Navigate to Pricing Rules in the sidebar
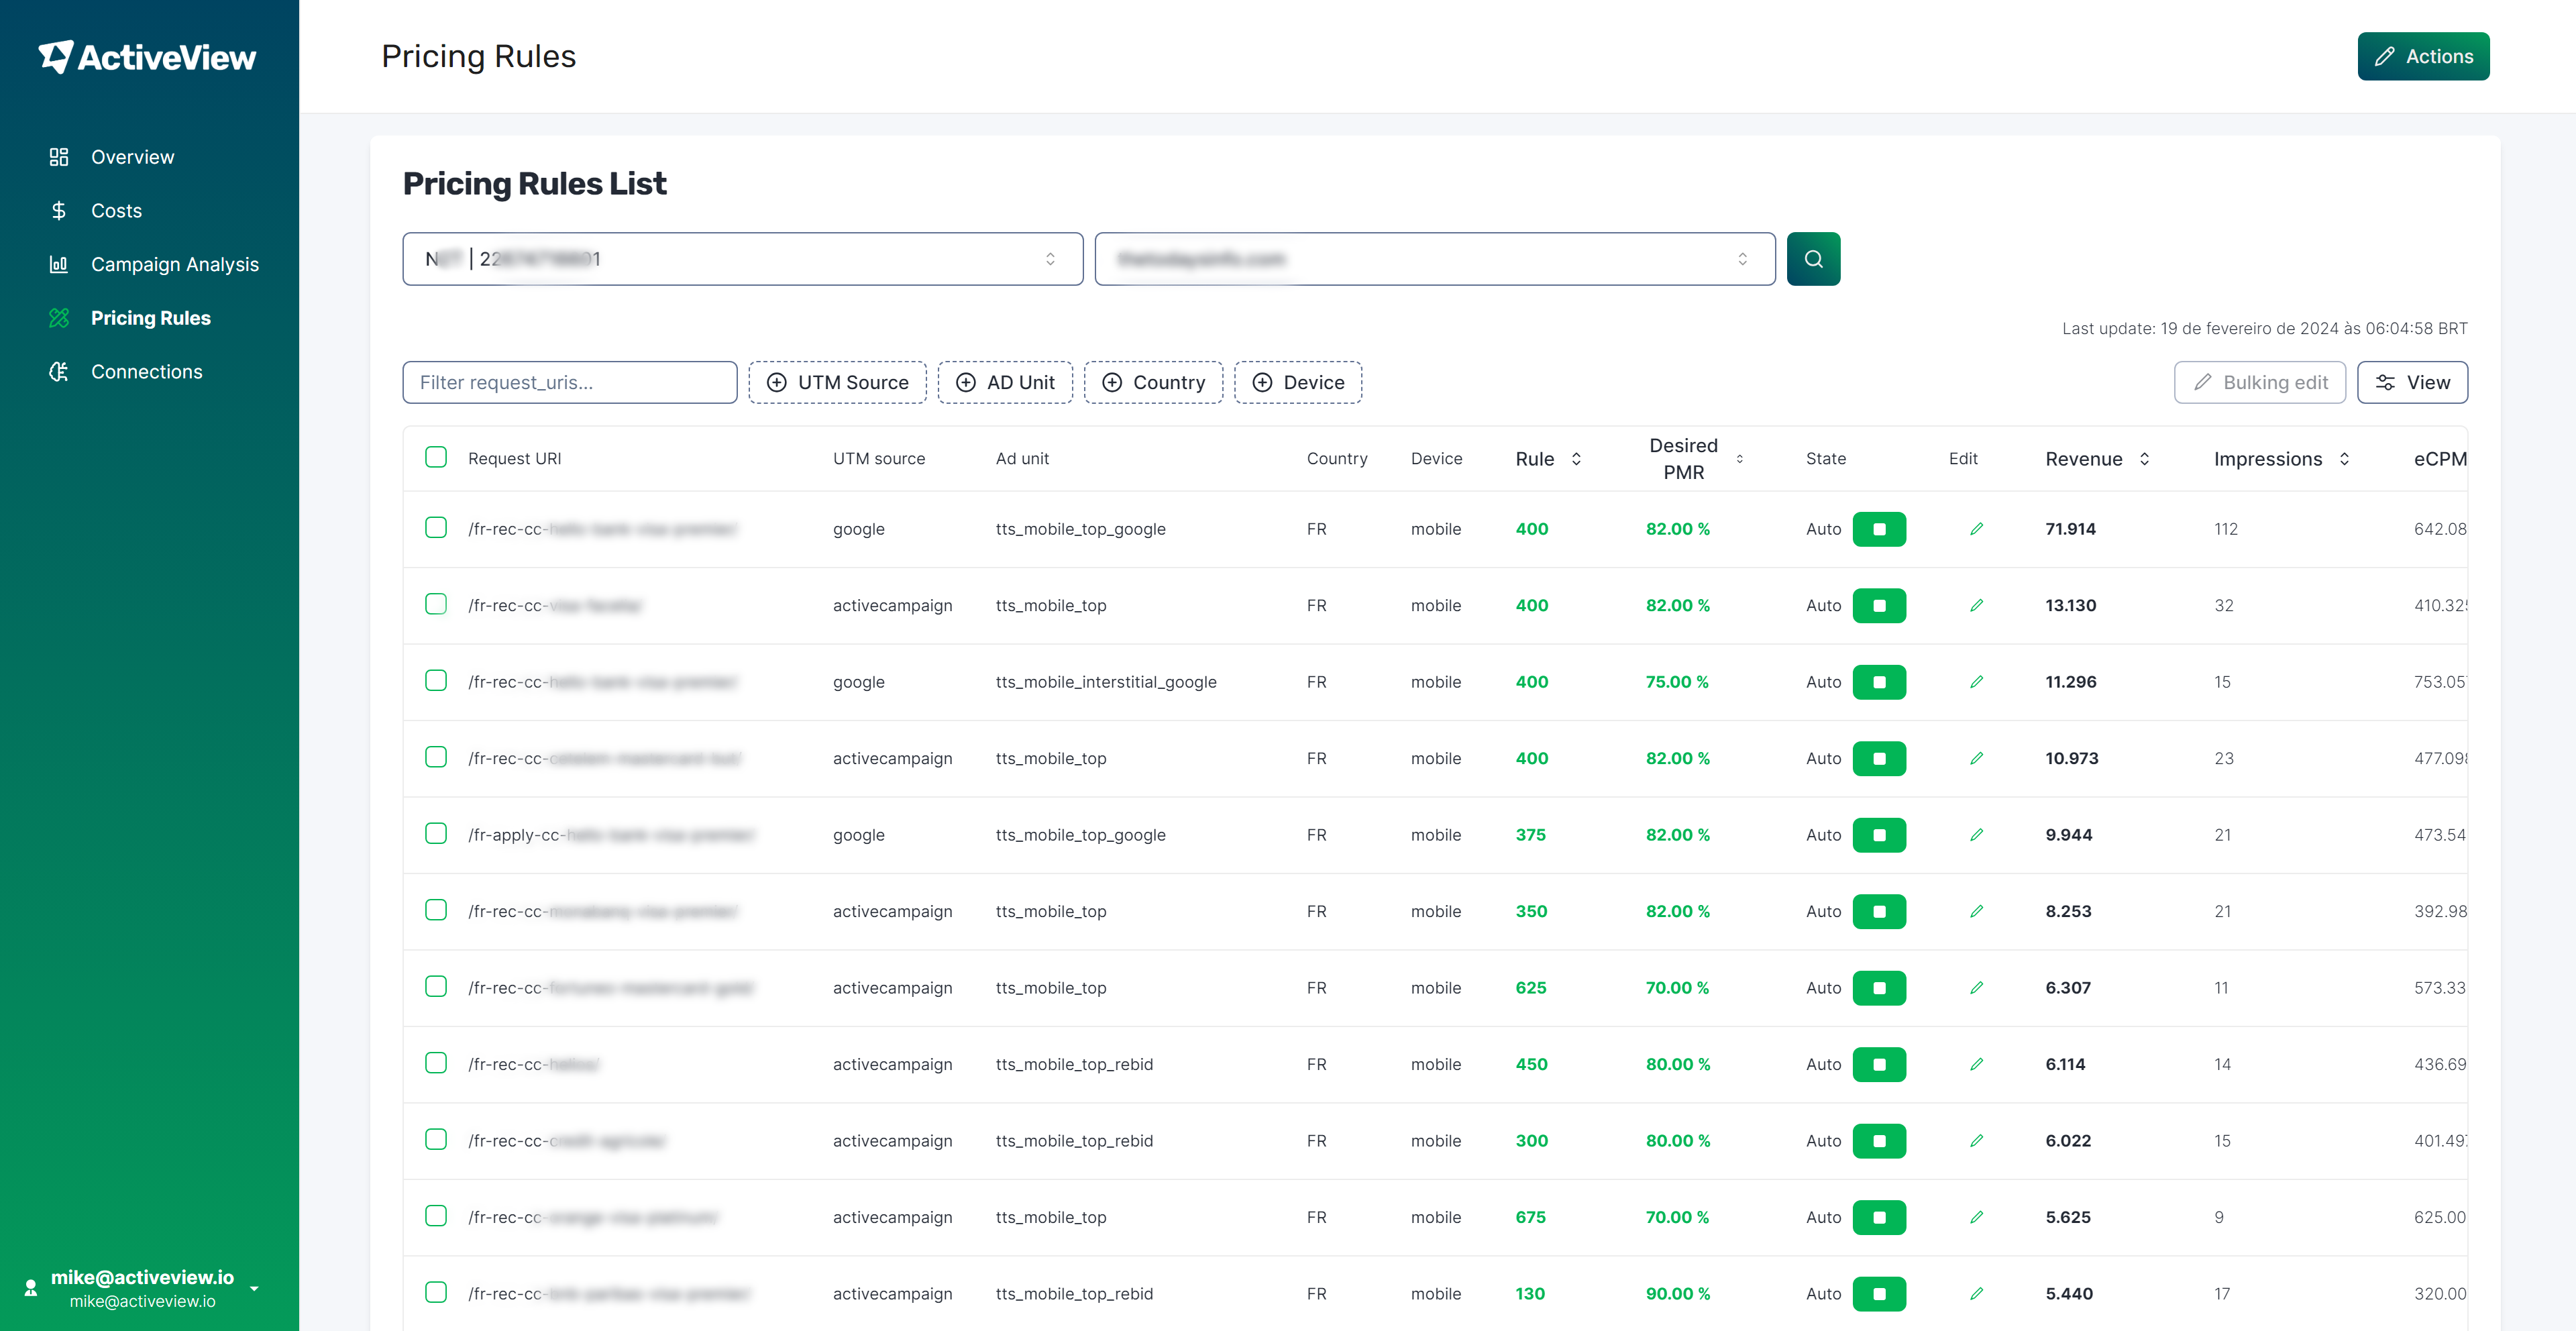Image resolution: width=2576 pixels, height=1331 pixels. point(150,317)
